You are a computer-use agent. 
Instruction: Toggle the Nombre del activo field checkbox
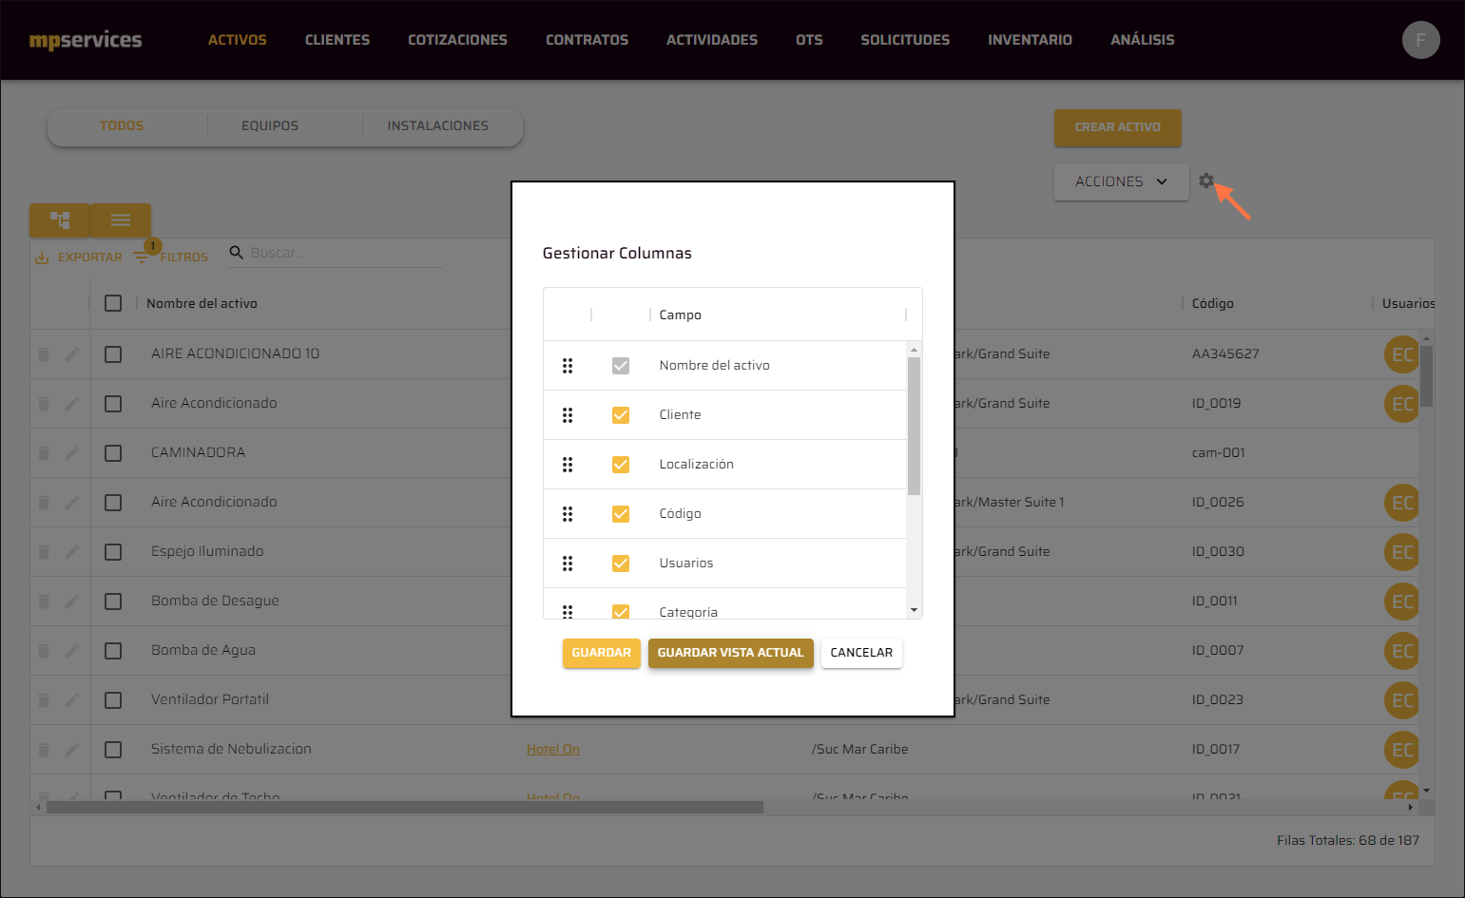pos(621,366)
